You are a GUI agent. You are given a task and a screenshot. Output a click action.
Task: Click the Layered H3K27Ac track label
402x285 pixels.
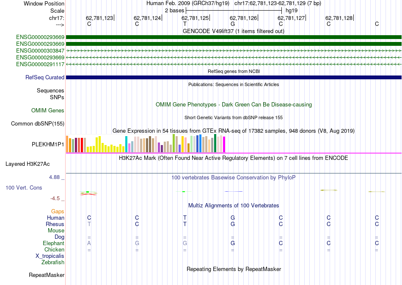pos(28,164)
